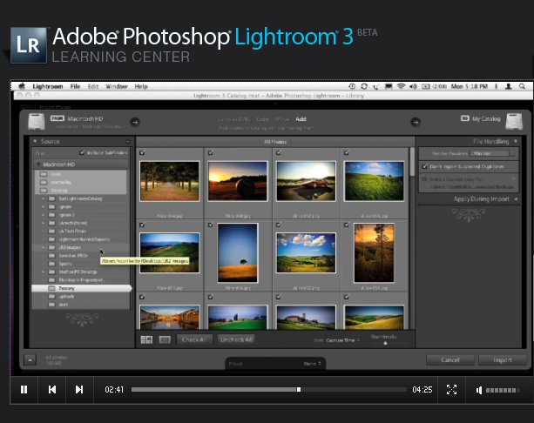Click the destination arrow beside My Catalog
This screenshot has height=423, width=534.
pyautogui.click(x=416, y=122)
